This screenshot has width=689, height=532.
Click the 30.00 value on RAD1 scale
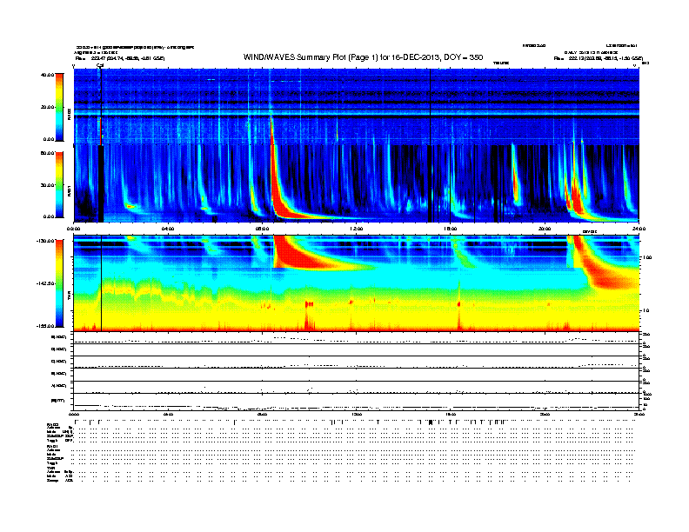(48, 185)
